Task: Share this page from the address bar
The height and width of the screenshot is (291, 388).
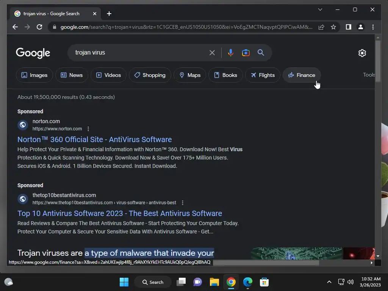Action: click(x=321, y=27)
